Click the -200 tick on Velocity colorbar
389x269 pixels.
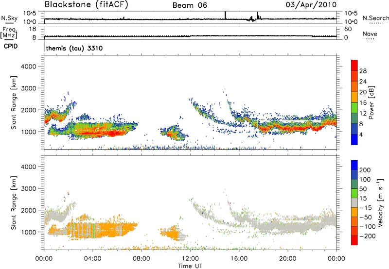coord(368,236)
